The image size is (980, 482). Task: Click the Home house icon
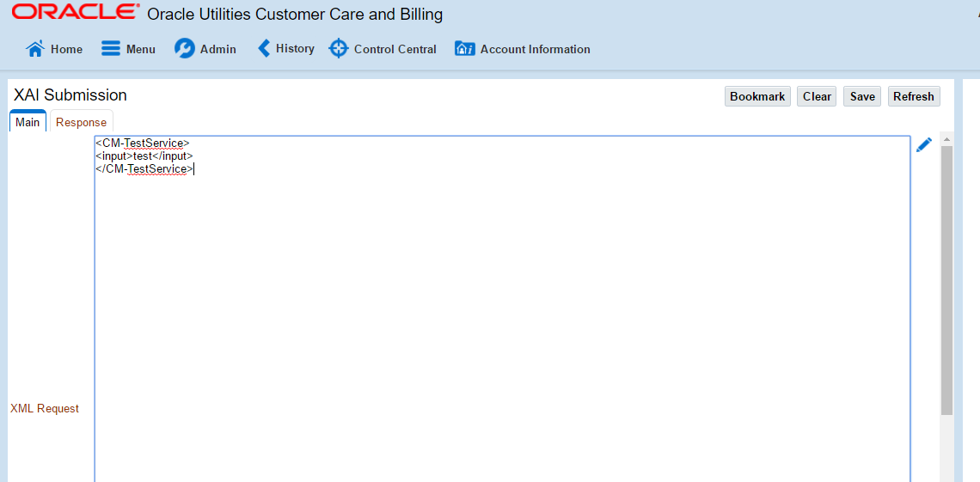point(35,49)
